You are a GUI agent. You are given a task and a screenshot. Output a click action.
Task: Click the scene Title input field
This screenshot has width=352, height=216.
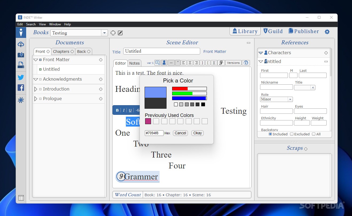[162, 51]
